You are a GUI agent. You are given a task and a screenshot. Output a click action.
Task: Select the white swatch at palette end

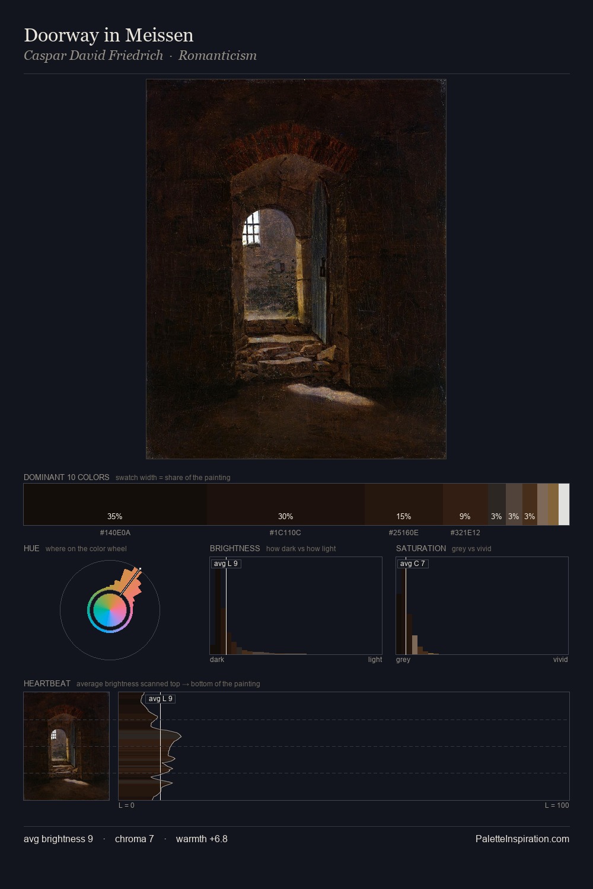(x=564, y=504)
